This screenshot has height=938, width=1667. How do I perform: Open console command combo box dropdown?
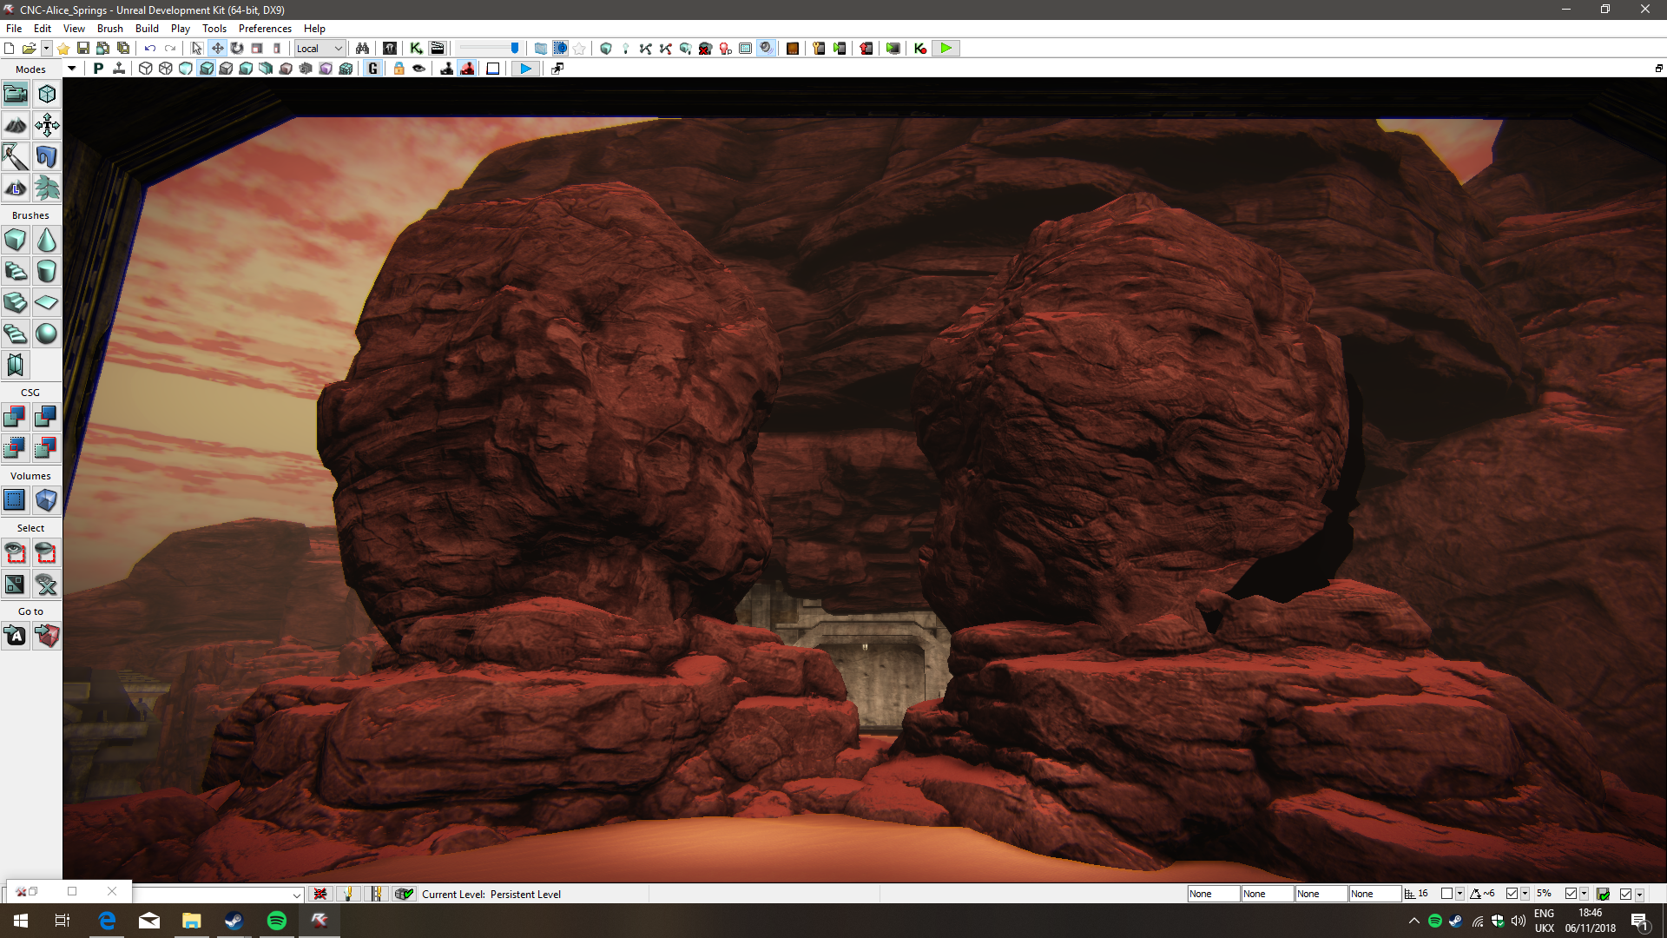[x=296, y=895]
